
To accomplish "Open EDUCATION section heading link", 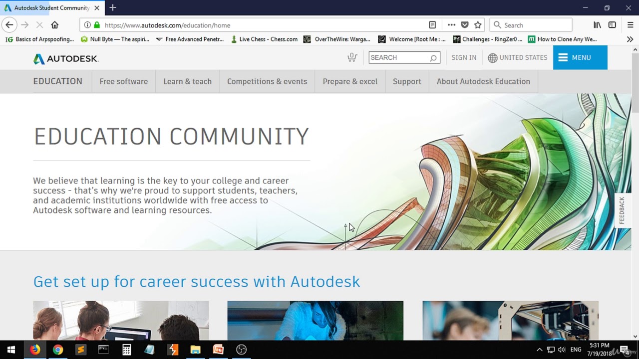I will click(x=58, y=81).
